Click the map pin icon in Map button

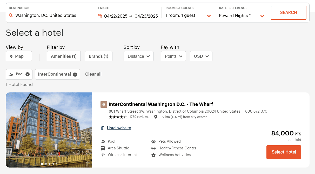pos(11,56)
